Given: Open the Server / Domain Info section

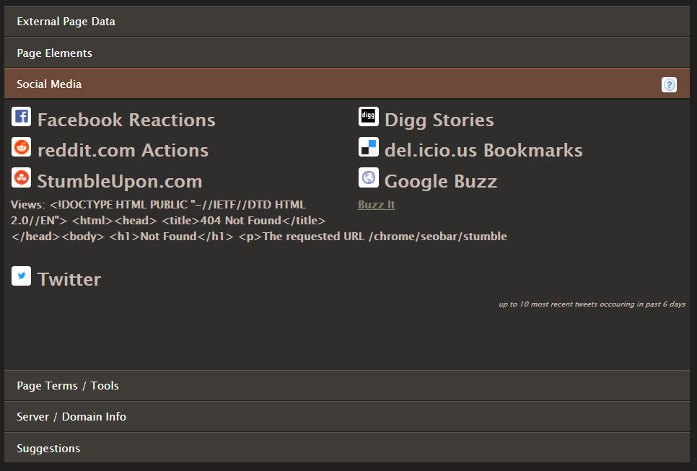Looking at the screenshot, I should click(x=71, y=417).
